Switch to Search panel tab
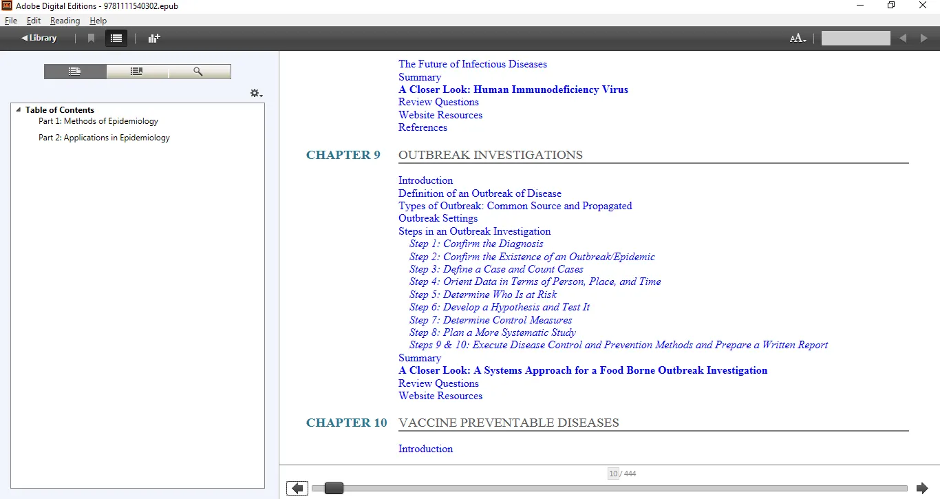940x499 pixels. coord(199,72)
